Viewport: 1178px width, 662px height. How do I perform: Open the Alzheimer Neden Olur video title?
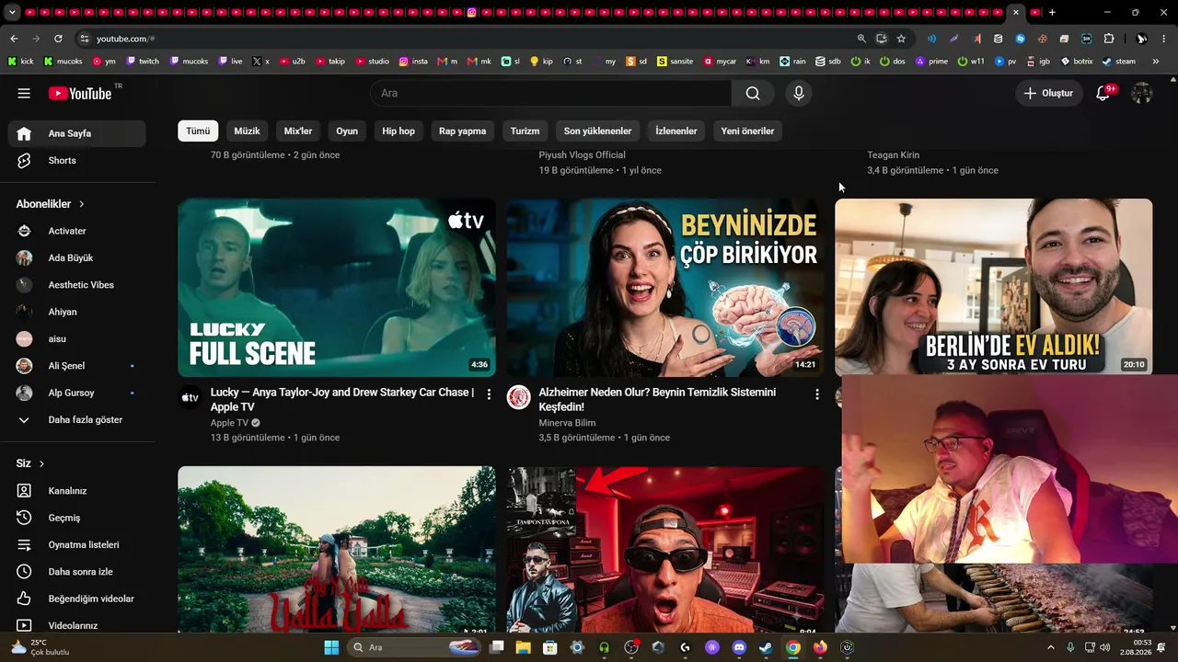point(657,399)
